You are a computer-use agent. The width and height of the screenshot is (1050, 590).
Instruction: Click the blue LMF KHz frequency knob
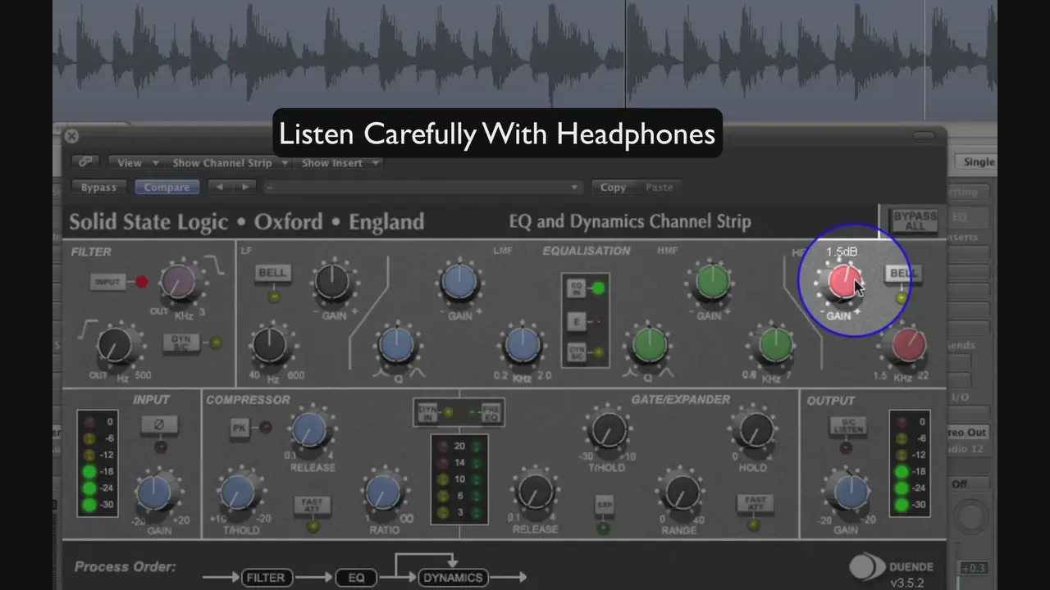(523, 345)
